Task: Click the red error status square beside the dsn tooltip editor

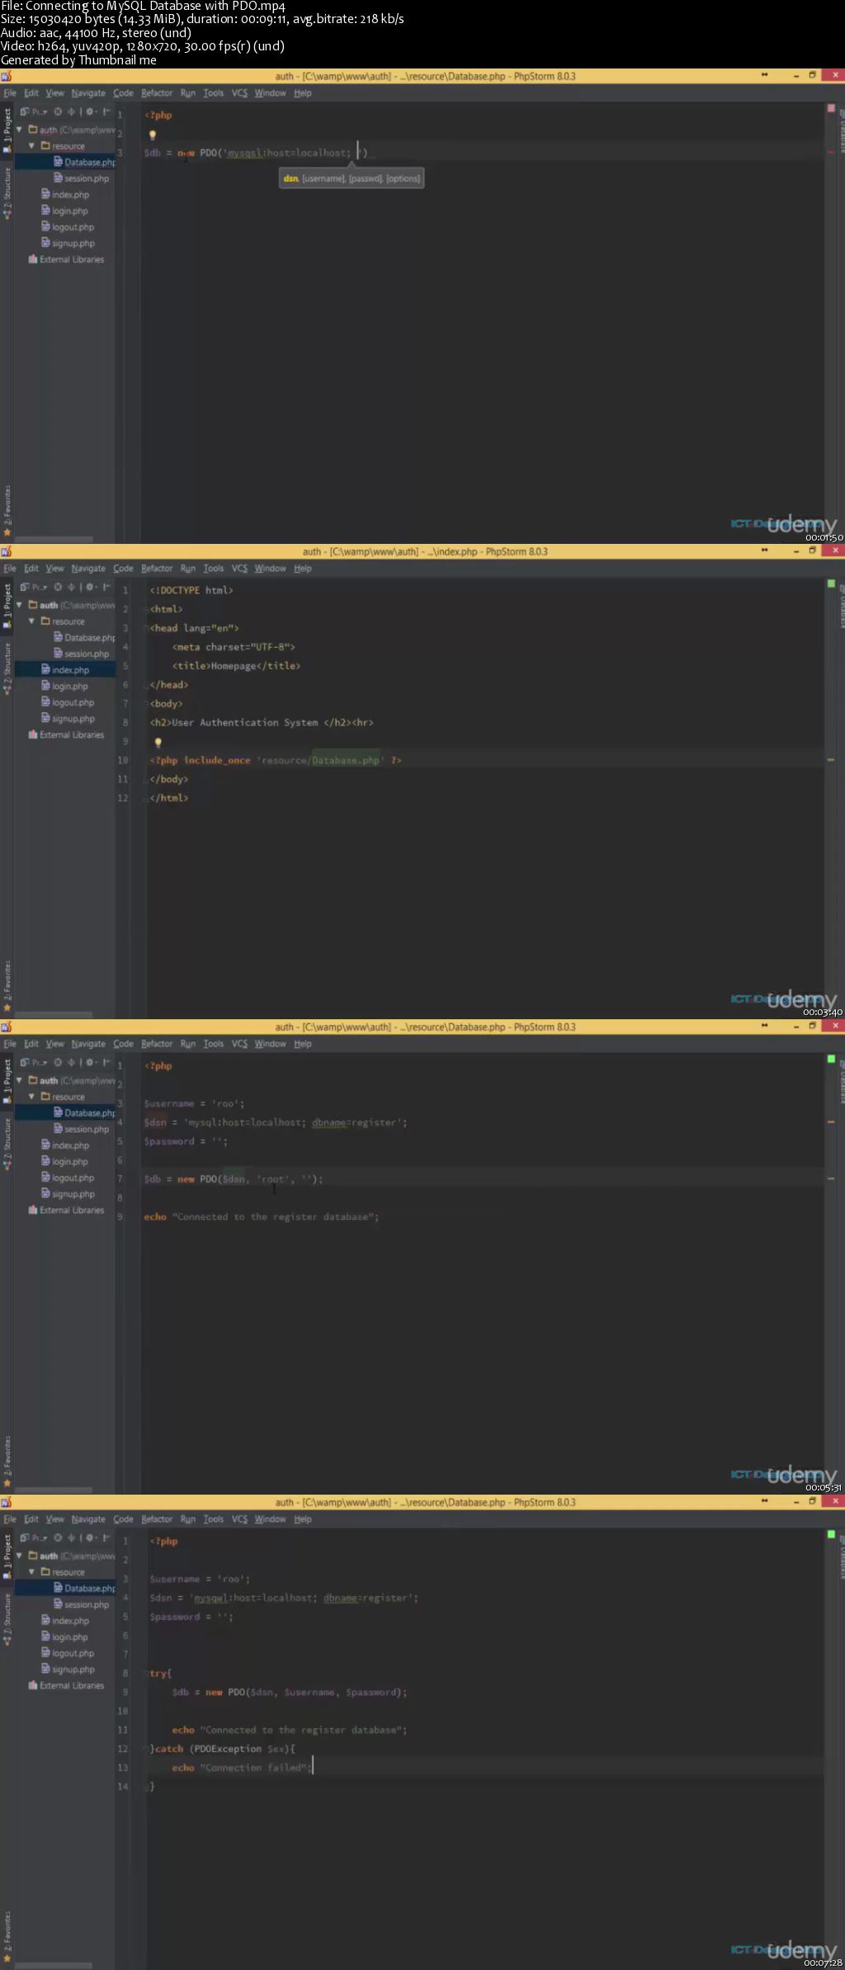Action: 831,108
